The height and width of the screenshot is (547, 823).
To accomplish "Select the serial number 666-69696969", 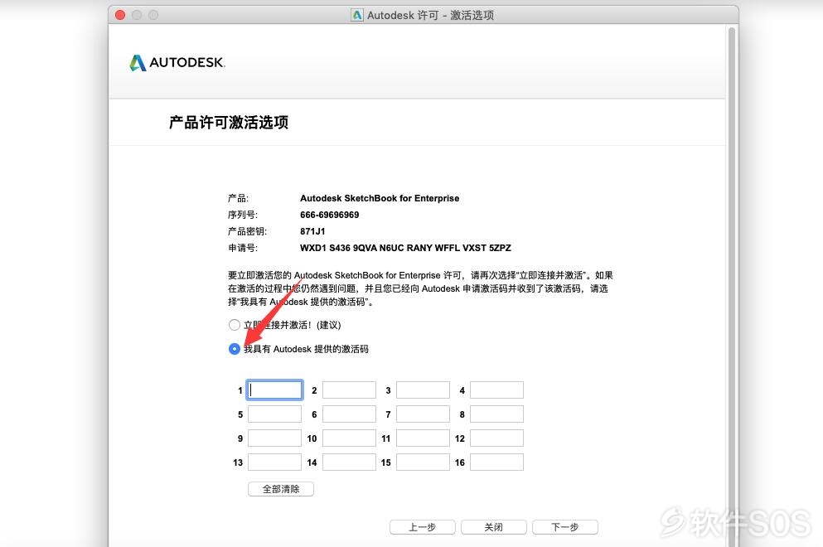I will click(x=330, y=215).
